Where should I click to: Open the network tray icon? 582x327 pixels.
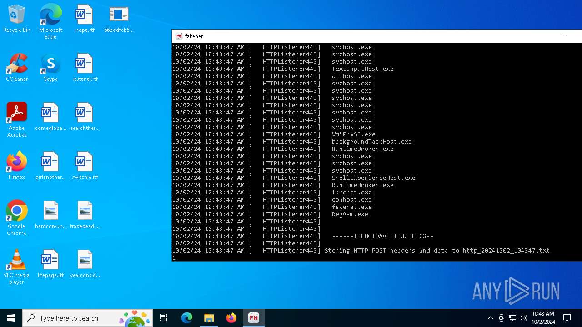coord(512,318)
